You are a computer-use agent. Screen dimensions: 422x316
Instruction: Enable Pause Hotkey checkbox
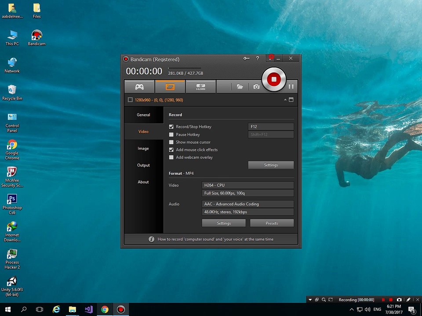tap(171, 134)
